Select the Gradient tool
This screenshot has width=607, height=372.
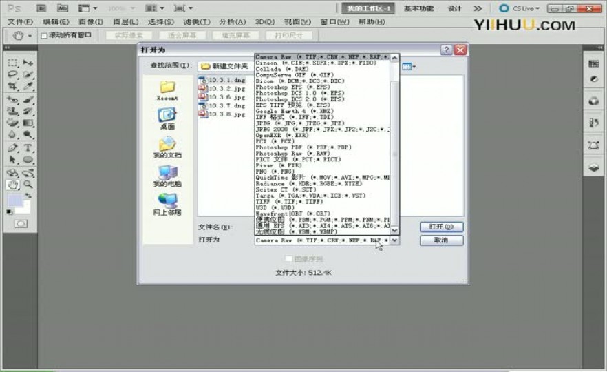(x=28, y=123)
